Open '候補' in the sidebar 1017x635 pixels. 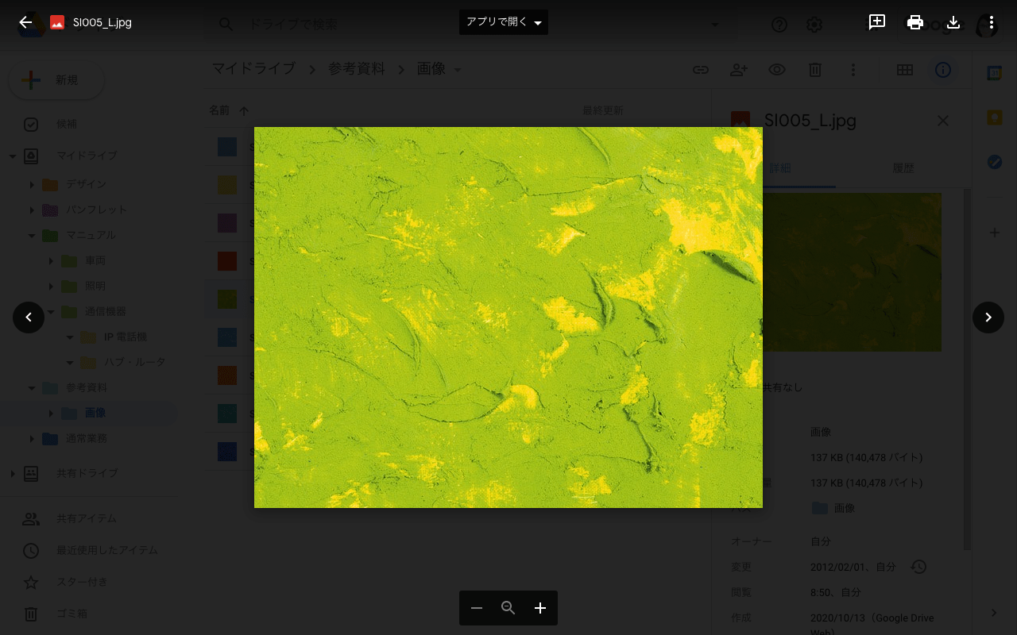coord(67,125)
